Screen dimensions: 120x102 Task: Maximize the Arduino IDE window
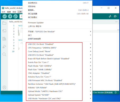[109, 8]
